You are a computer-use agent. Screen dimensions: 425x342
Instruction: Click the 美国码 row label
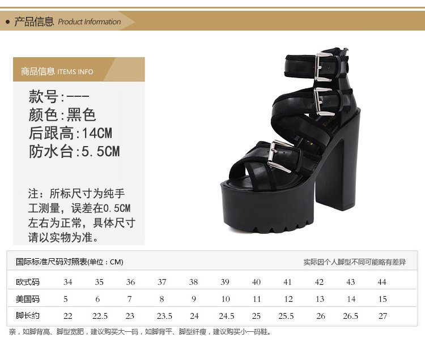pos(28,299)
